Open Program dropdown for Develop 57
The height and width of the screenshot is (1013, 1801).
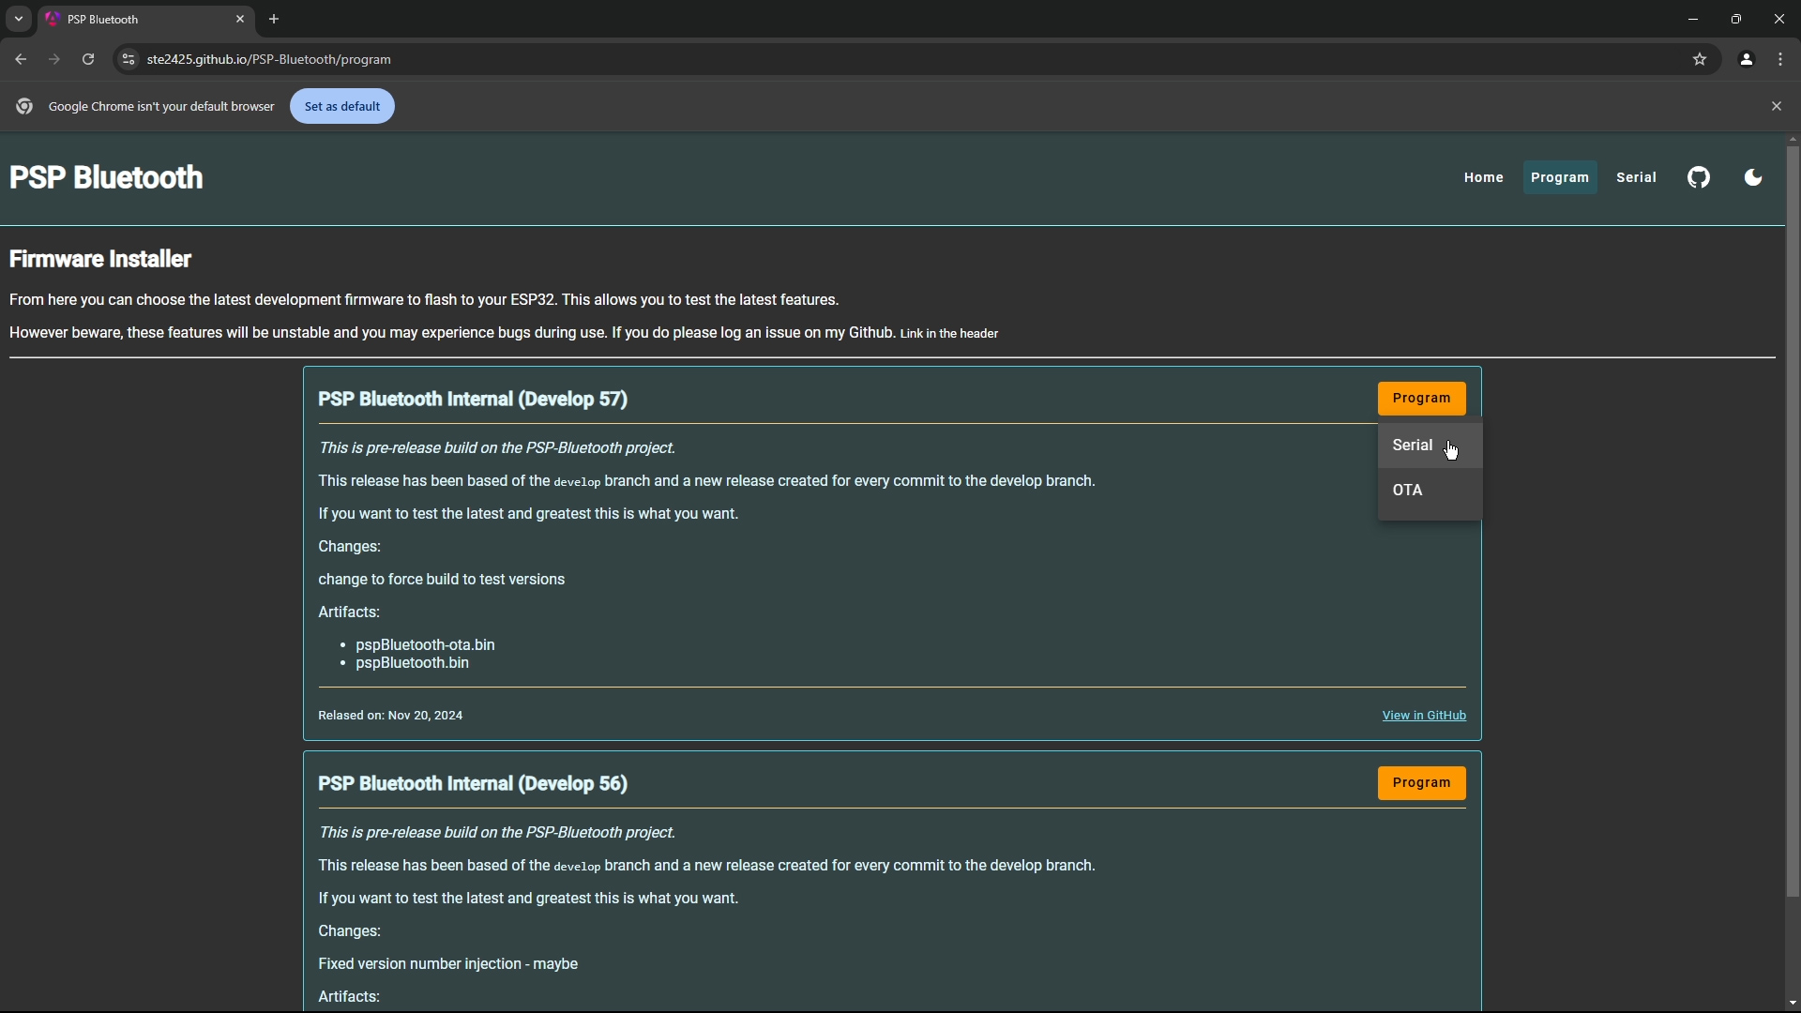(1421, 399)
